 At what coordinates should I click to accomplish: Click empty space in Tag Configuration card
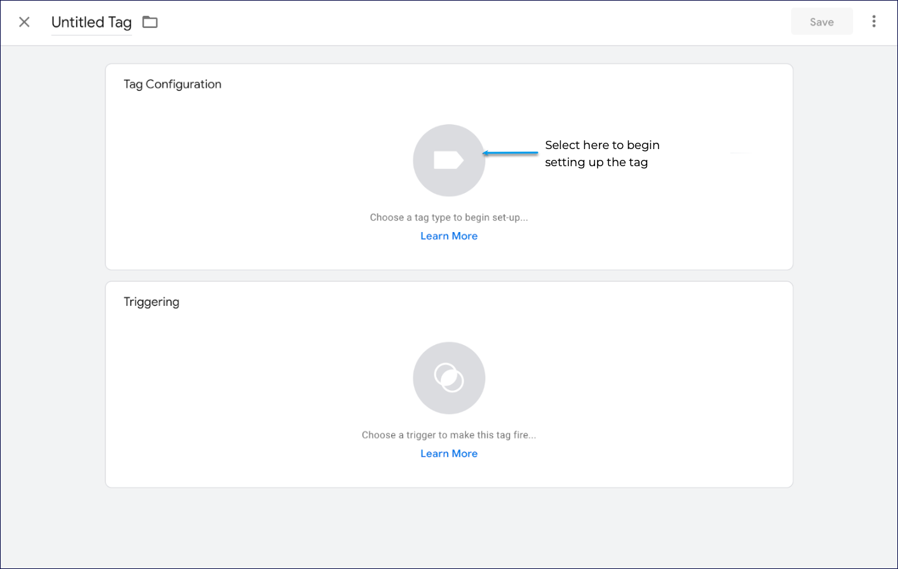click(254, 178)
